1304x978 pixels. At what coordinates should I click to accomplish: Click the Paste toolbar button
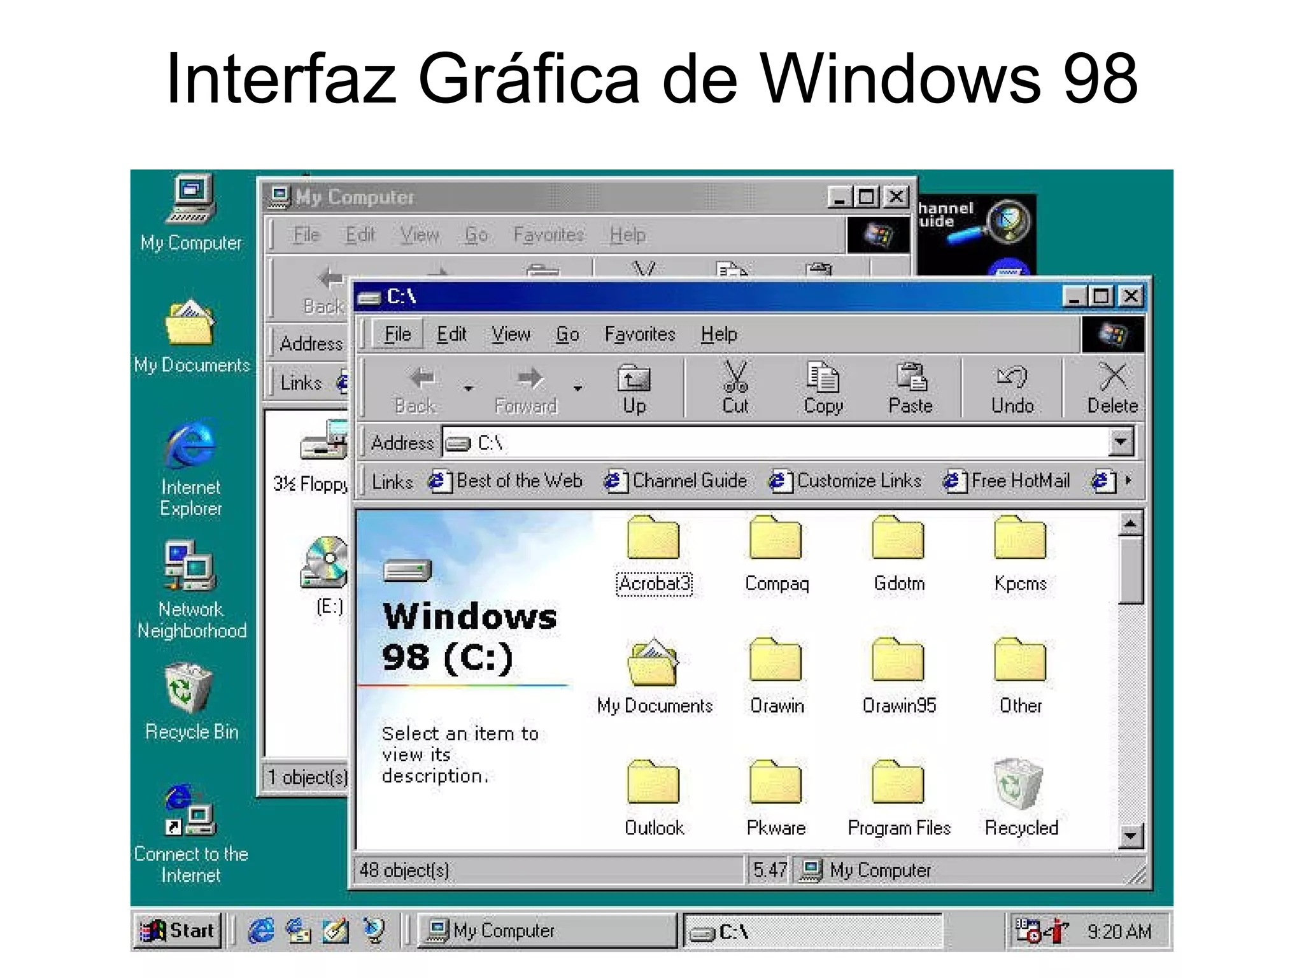pos(911,388)
